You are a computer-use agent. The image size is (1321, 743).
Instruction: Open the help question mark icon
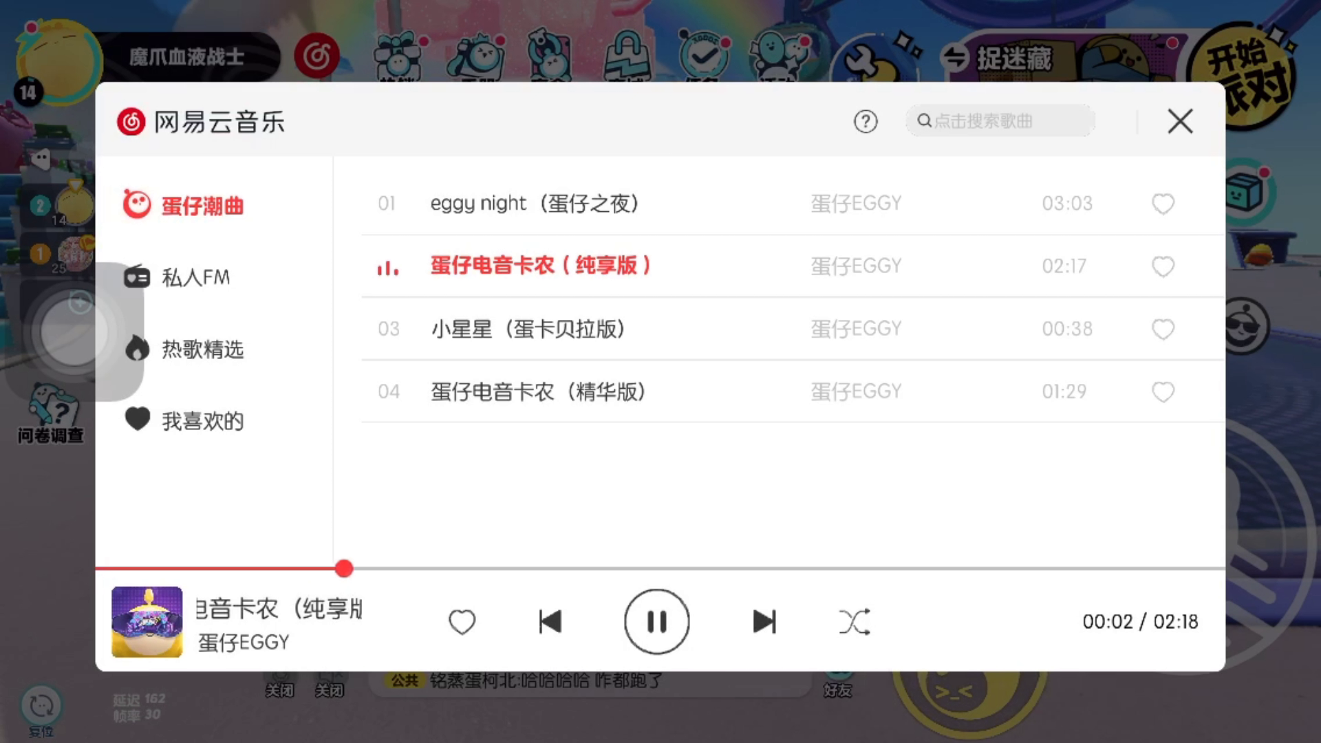866,122
